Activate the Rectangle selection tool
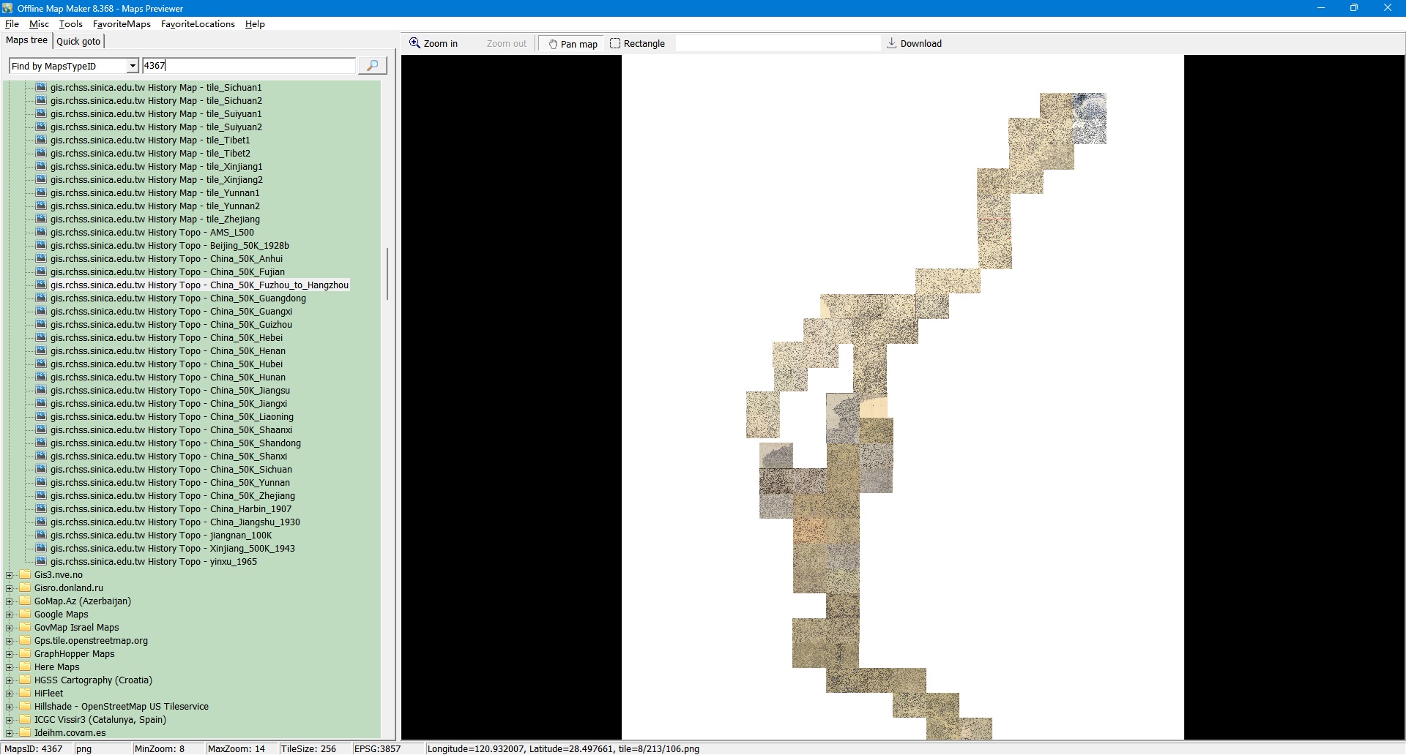The image size is (1406, 755). point(615,43)
